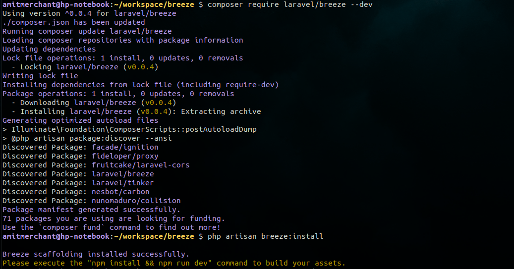Screen dimensions: 514x269
Task: Click 'Discovered Package: fruitcake/laravel-cors' line
Action: tap(96, 165)
